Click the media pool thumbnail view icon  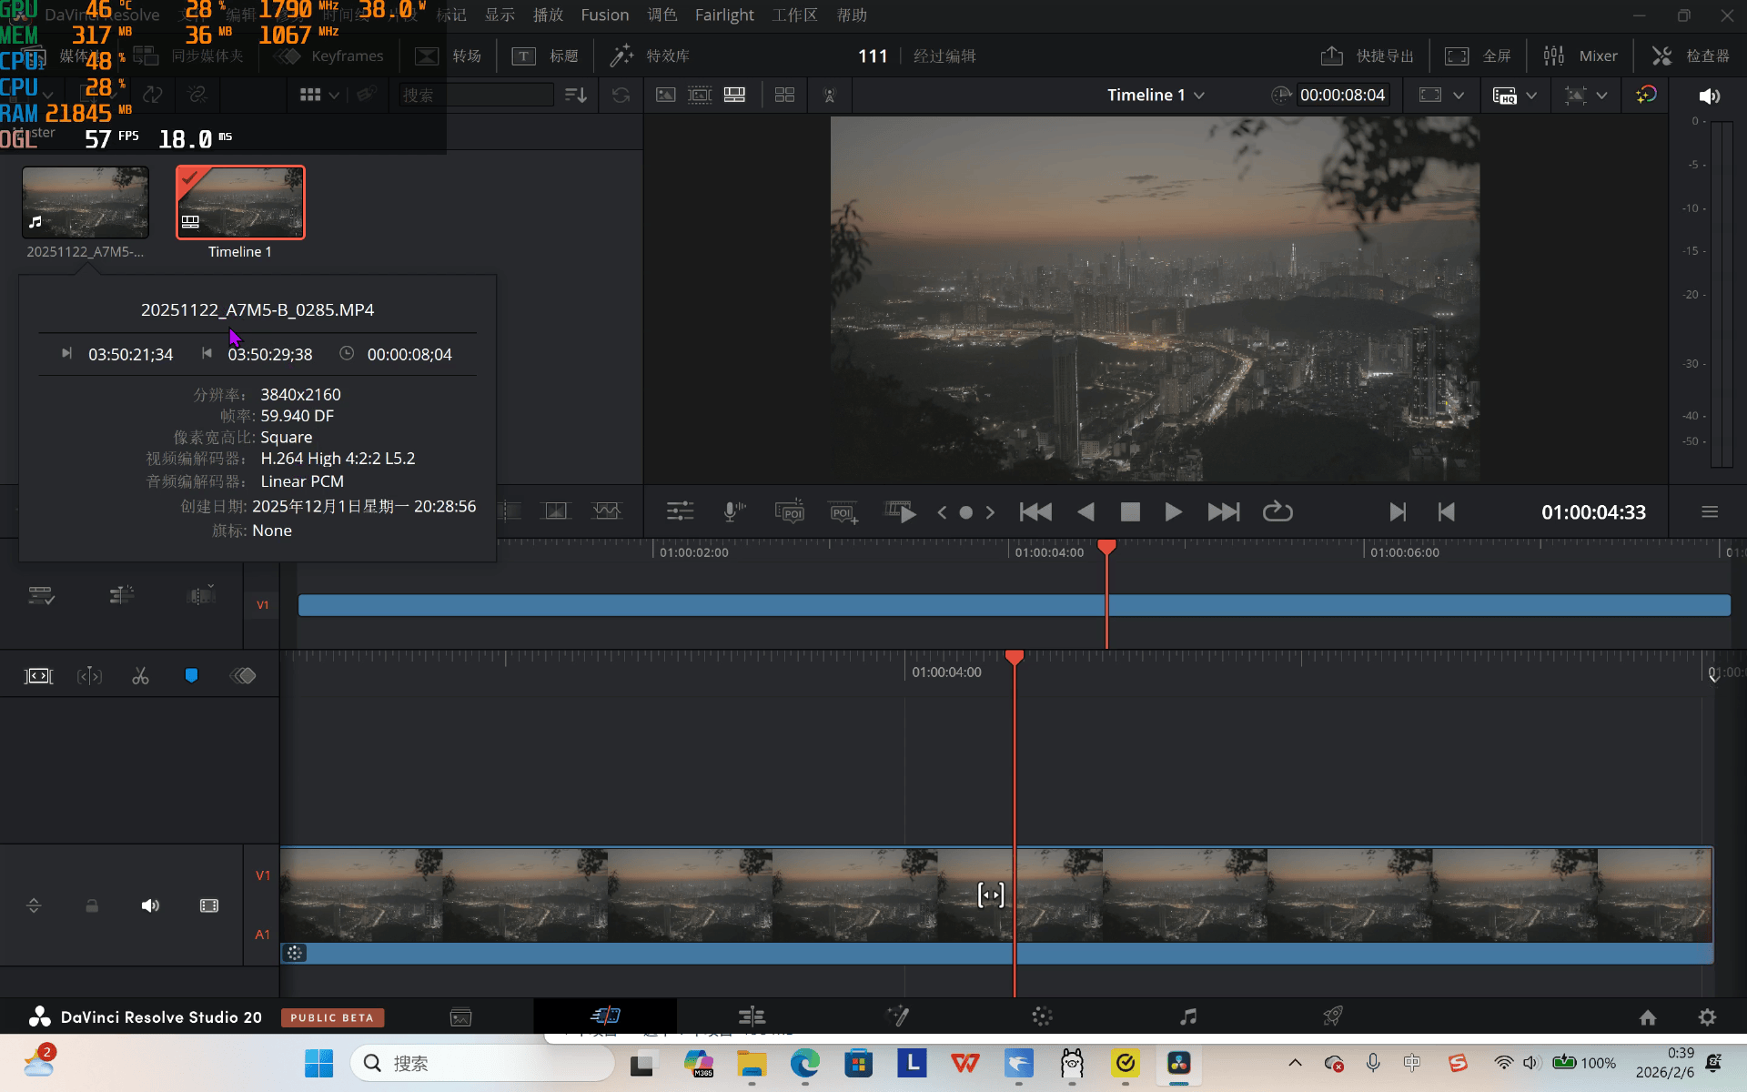click(x=310, y=95)
